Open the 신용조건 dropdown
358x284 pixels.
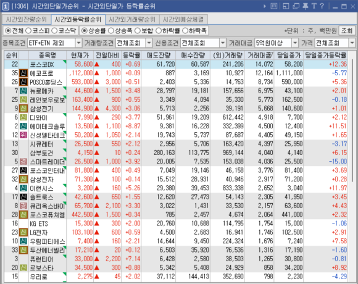coord(203,43)
